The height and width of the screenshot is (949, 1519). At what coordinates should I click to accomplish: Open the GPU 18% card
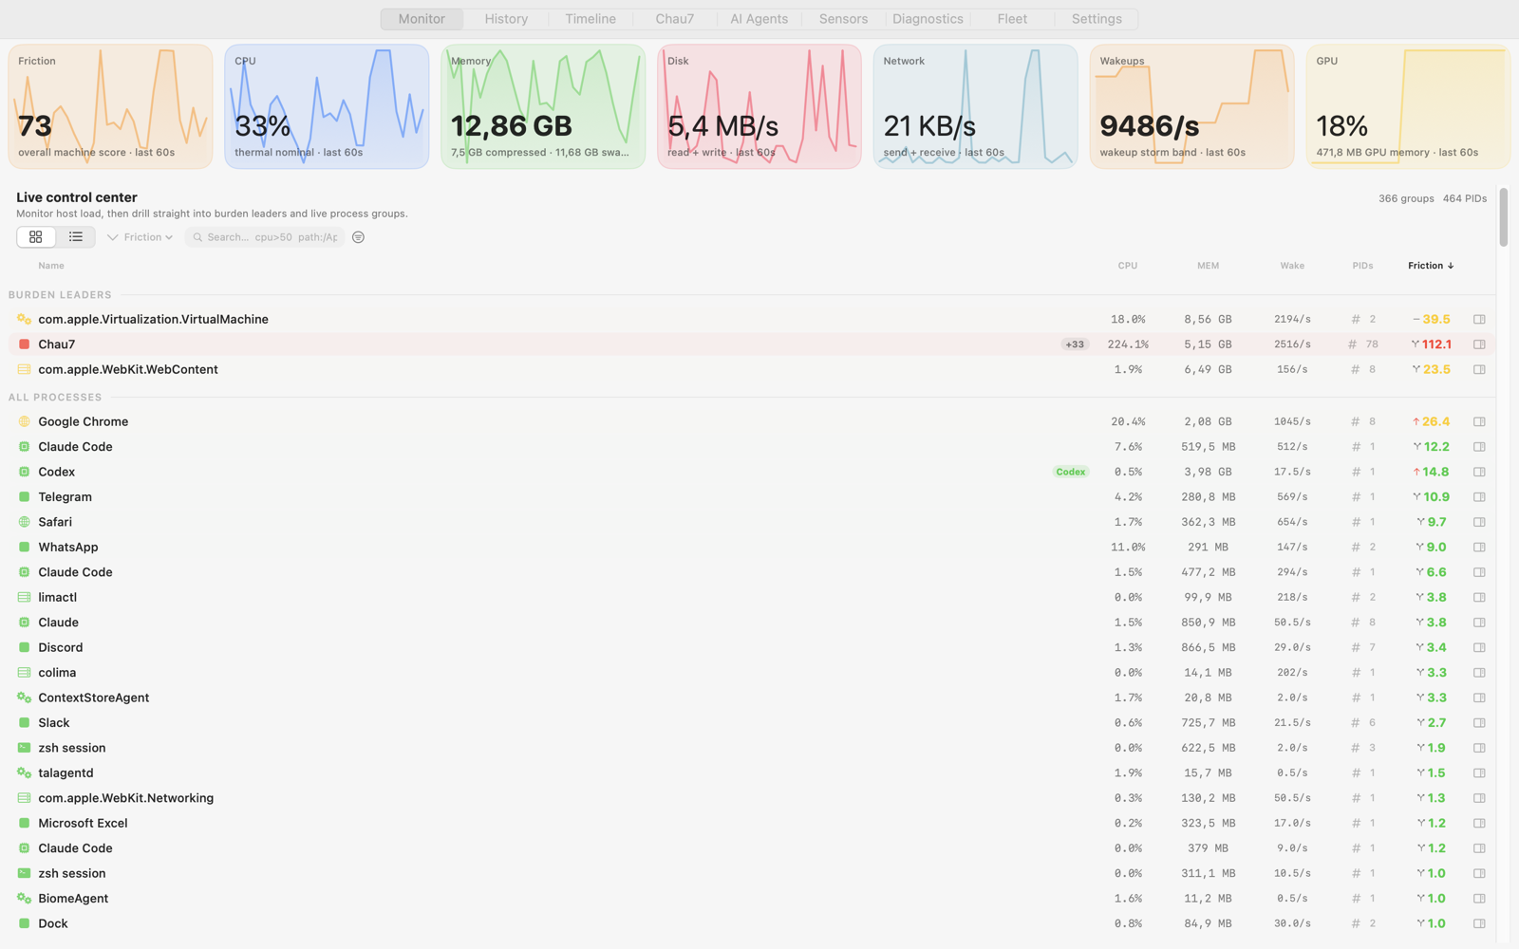click(x=1409, y=106)
